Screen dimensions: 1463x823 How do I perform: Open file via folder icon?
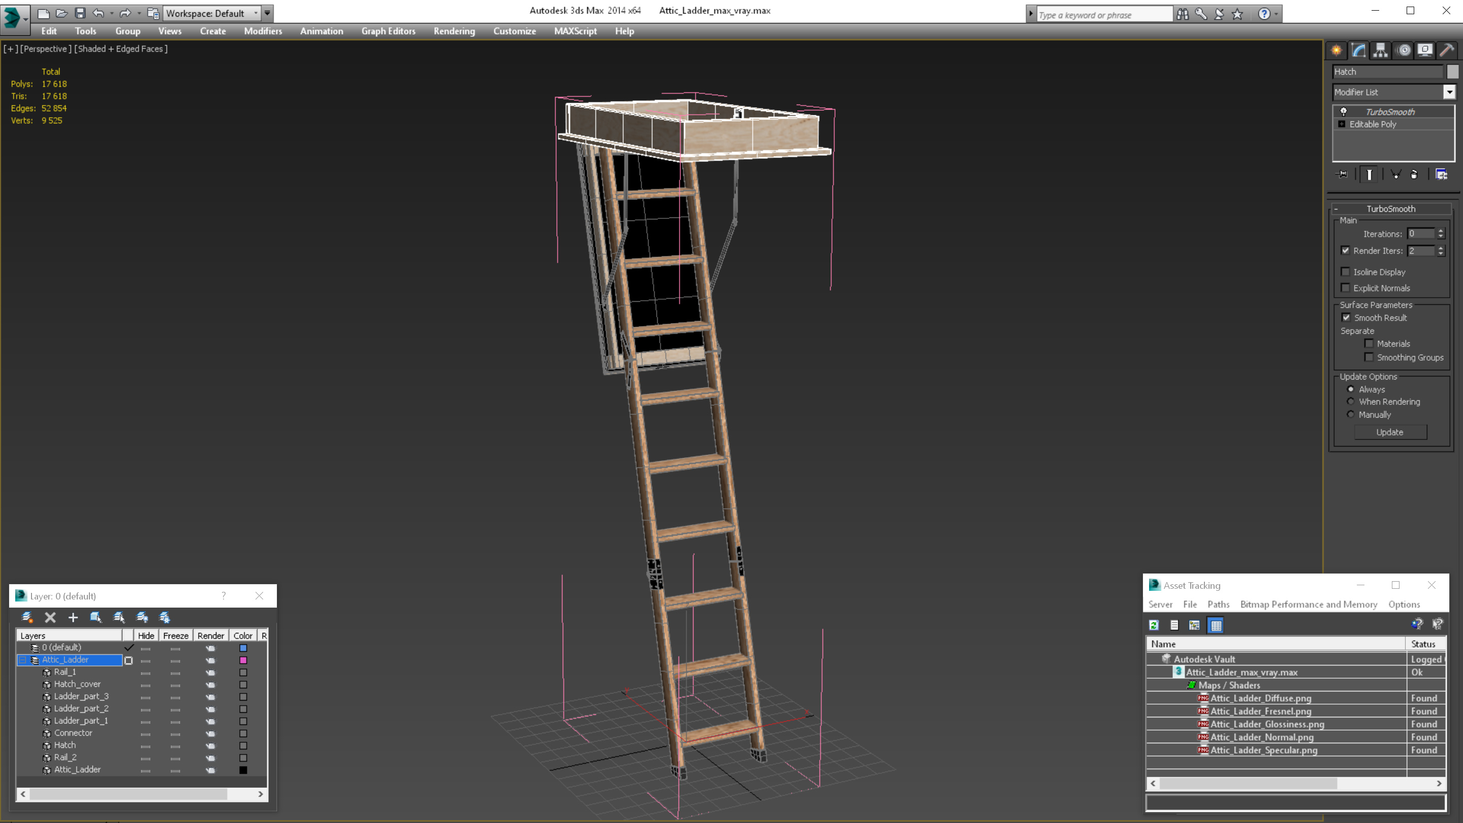pos(62,13)
